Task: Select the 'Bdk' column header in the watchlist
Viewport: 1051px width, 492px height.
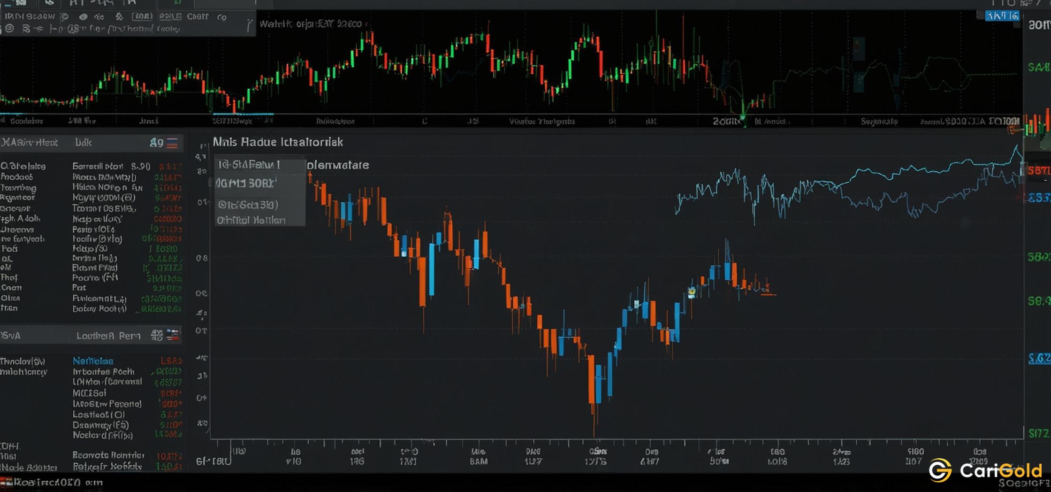Action: tap(84, 142)
